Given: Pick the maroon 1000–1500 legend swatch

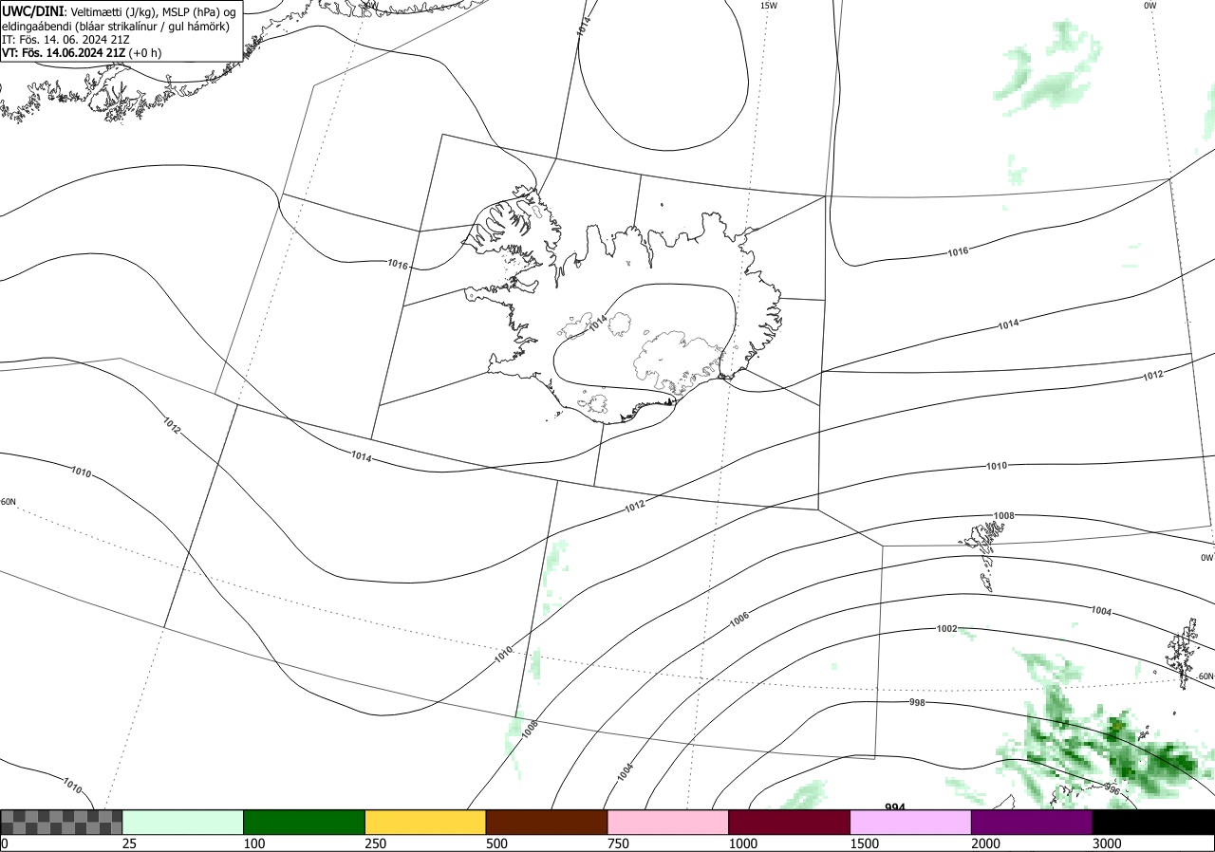Looking at the screenshot, I should (x=790, y=822).
